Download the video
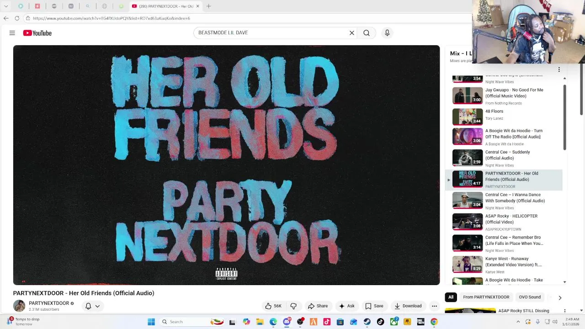The height and width of the screenshot is (329, 585). click(408, 306)
